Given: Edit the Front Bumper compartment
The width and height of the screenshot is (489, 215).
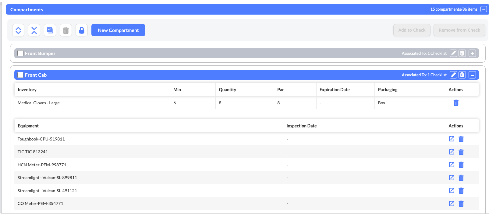Looking at the screenshot, I should coord(453,53).
